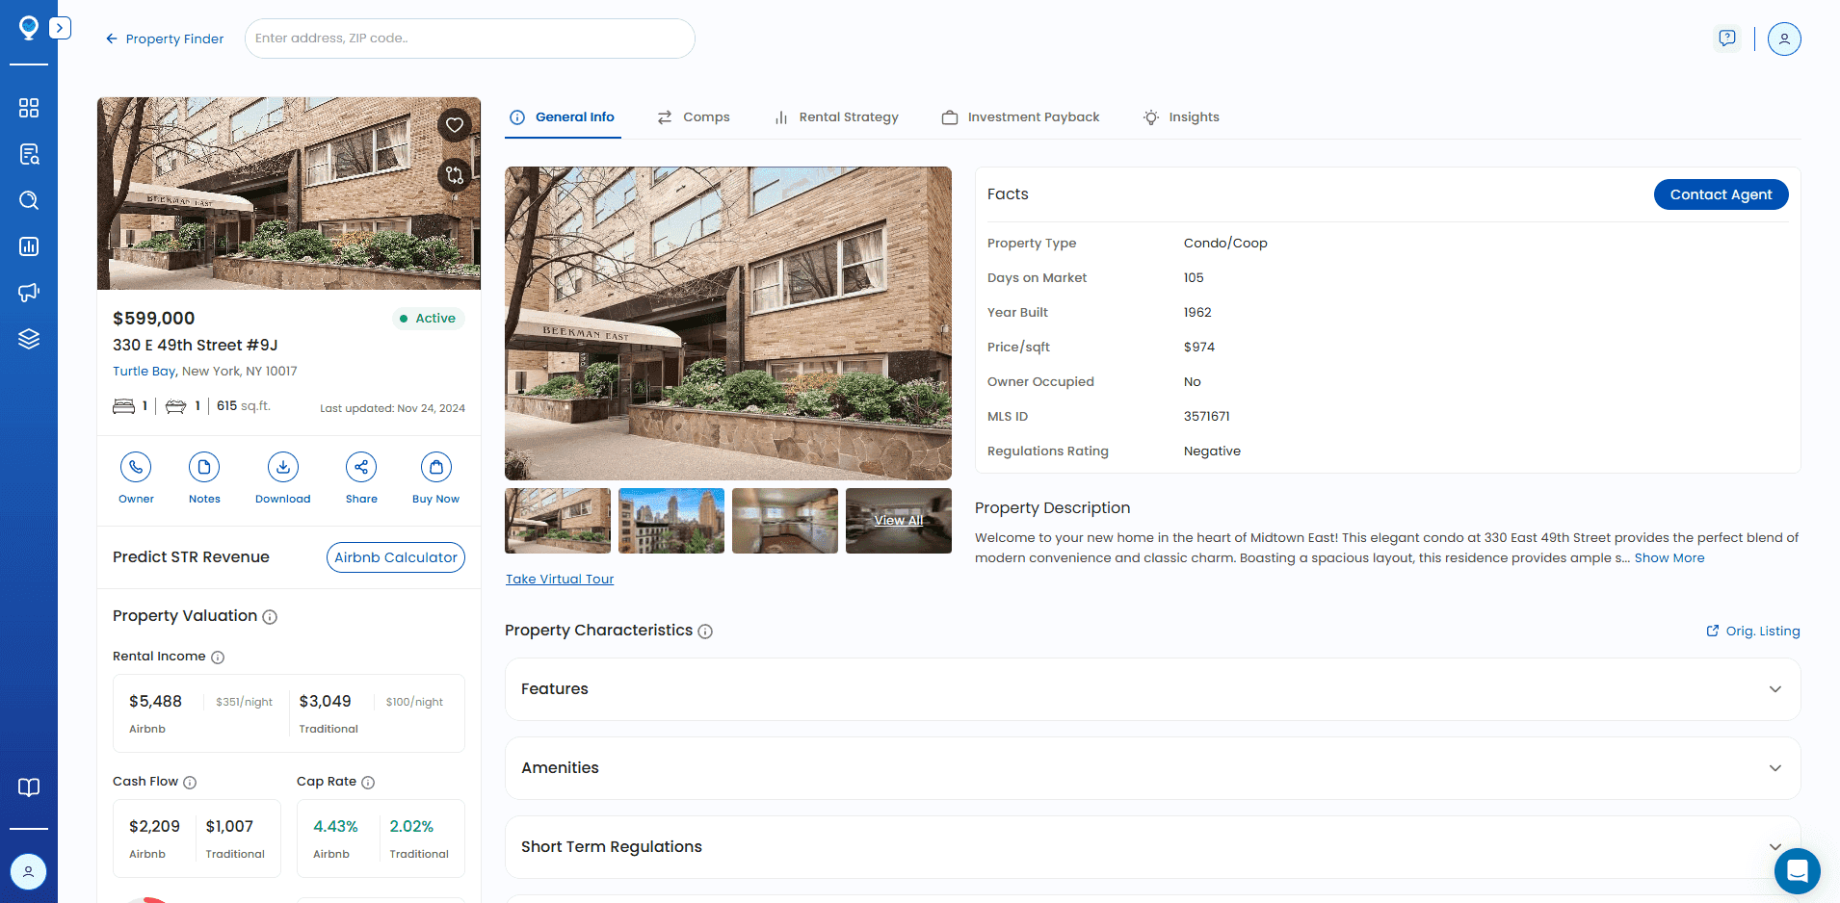The width and height of the screenshot is (1840, 903).
Task: Click the main large property photo
Action: 728,323
